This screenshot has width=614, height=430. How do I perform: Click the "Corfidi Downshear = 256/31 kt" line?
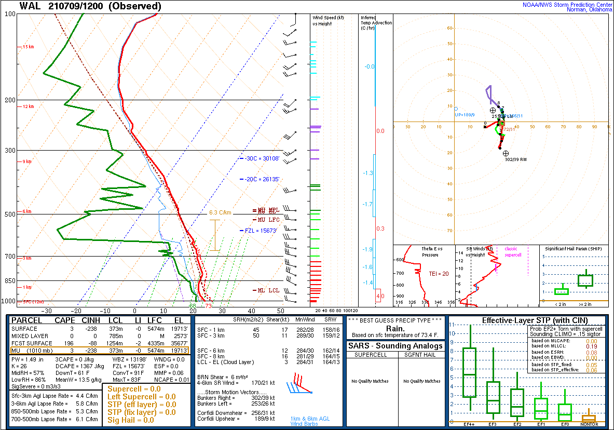tap(236, 413)
